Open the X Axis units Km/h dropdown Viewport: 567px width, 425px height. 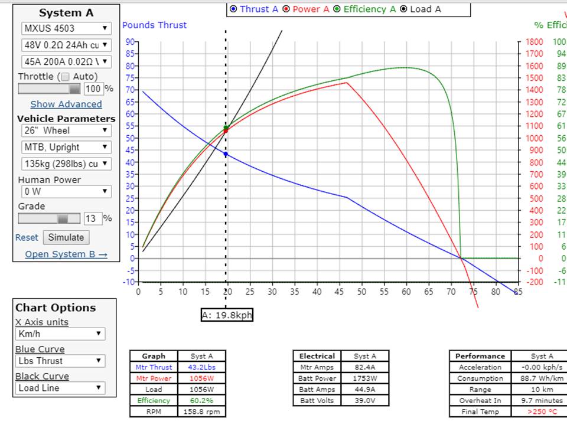60,334
